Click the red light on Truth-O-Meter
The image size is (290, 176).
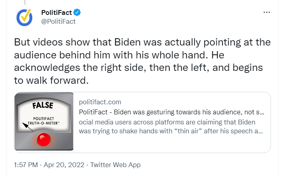tap(44, 140)
